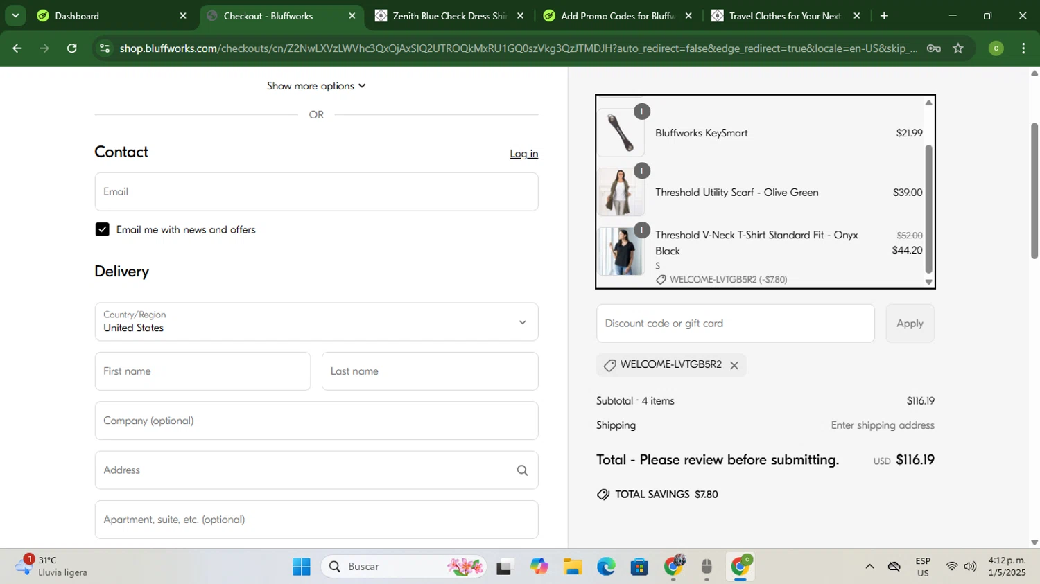The width and height of the screenshot is (1040, 584).
Task: Switch to the Checkout - Bluffworks tab
Action: (x=281, y=15)
